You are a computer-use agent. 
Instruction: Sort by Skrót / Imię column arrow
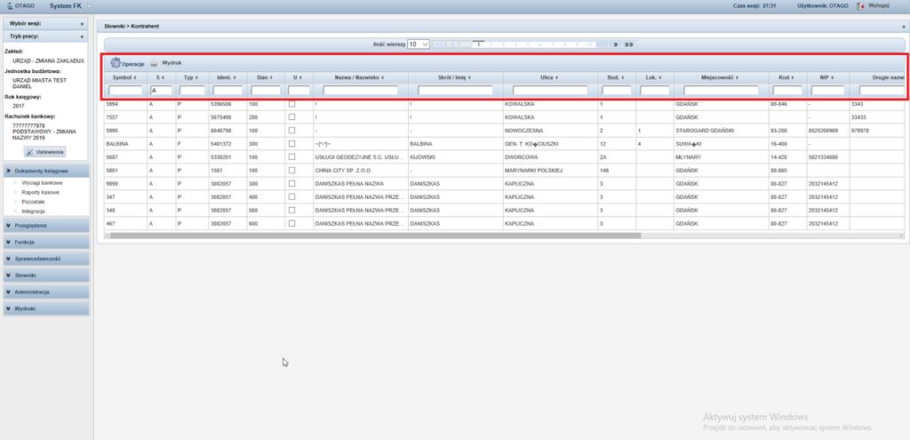pyautogui.click(x=469, y=77)
